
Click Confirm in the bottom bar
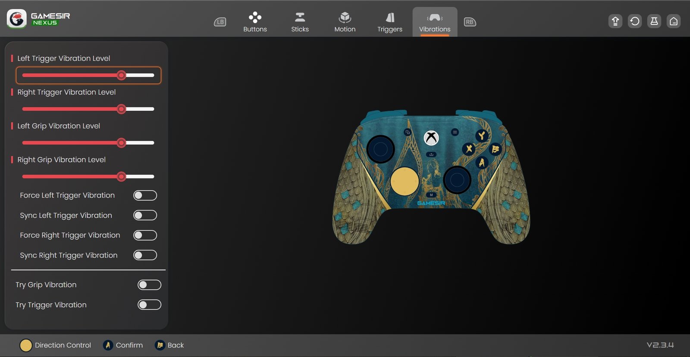pyautogui.click(x=123, y=345)
